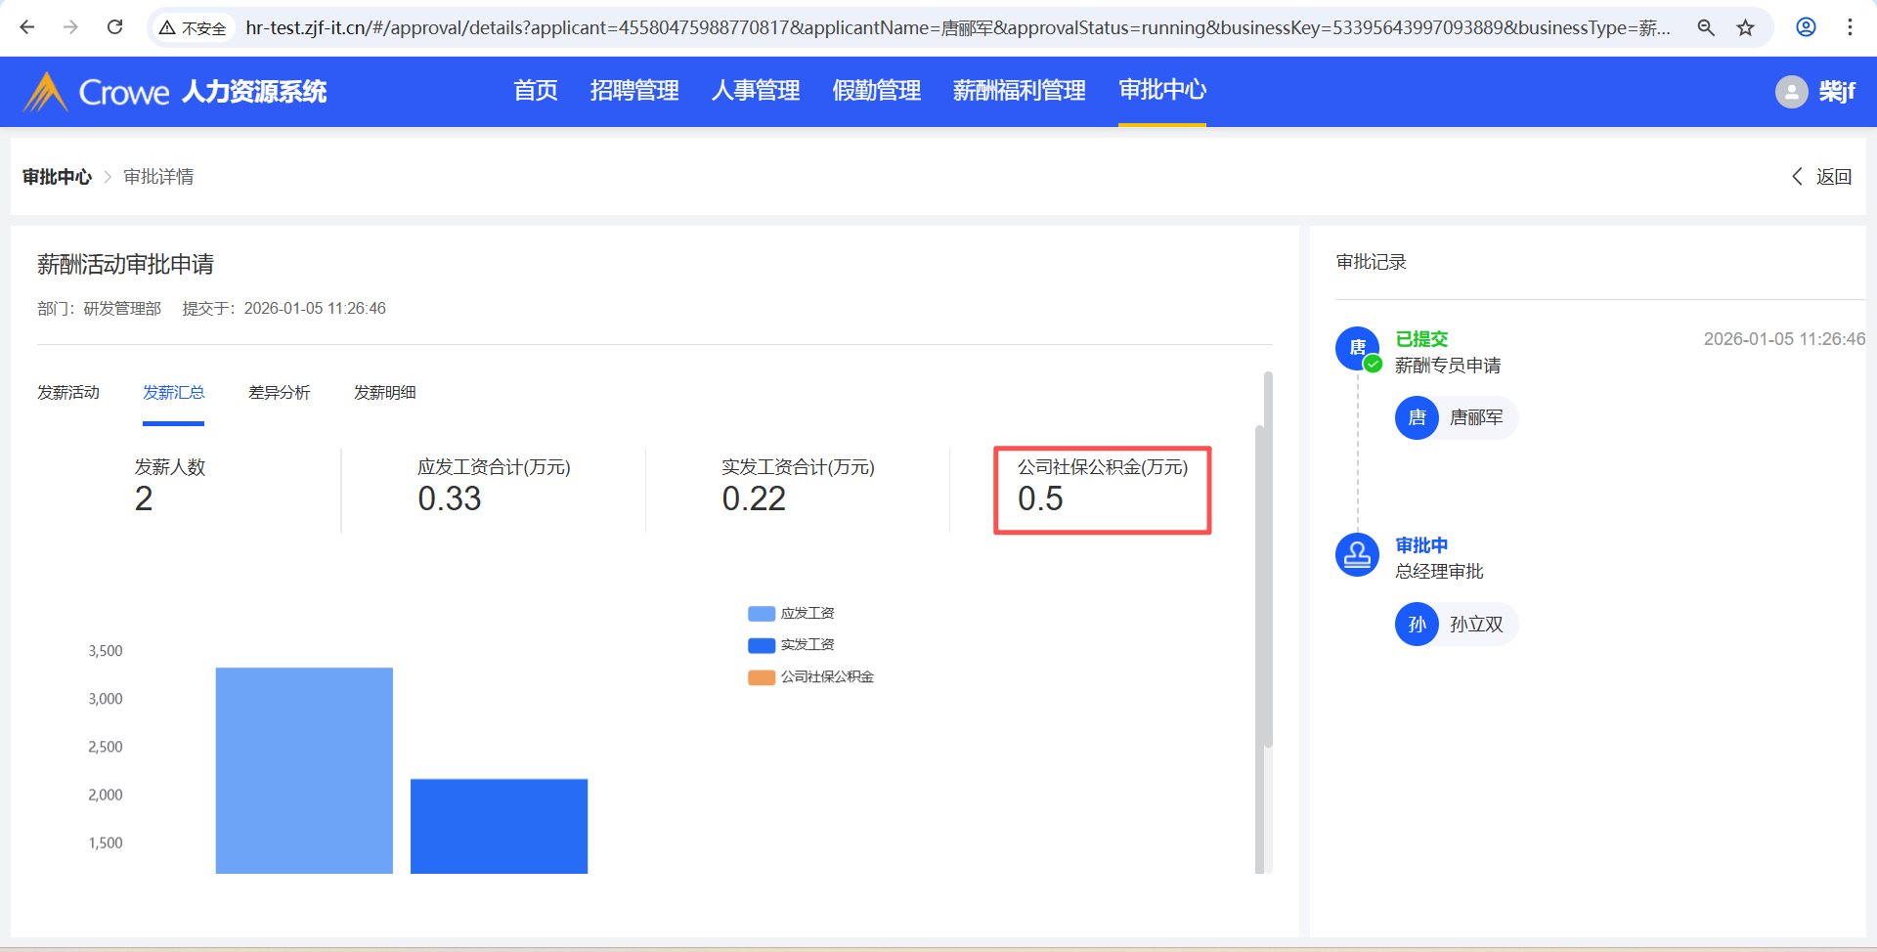The image size is (1877, 952).
Task: Reload the page with refresh icon
Action: coord(114,27)
